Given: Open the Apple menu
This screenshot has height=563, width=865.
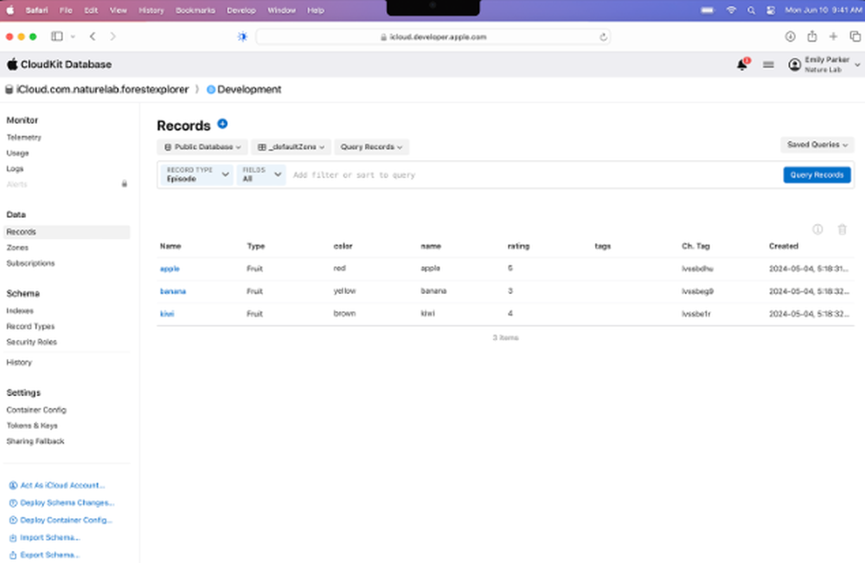Looking at the screenshot, I should tap(10, 10).
